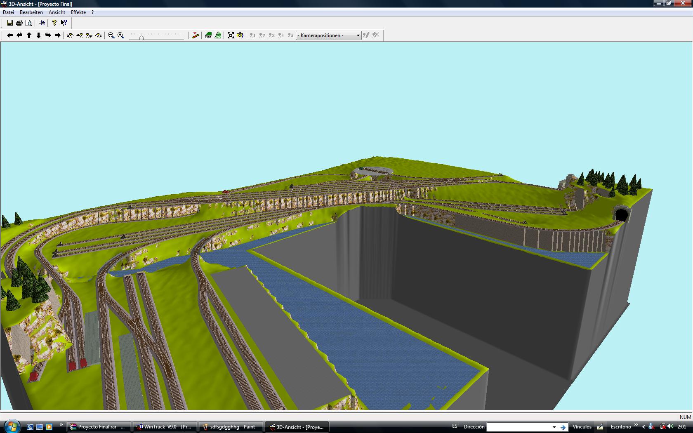Open the Effekte menu
This screenshot has width=693, height=433.
[x=78, y=12]
